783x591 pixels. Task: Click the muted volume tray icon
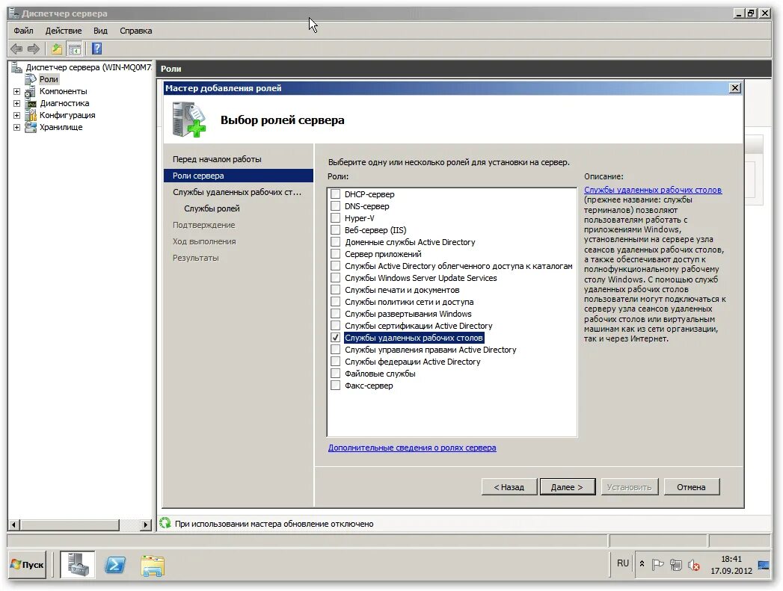[x=693, y=565]
